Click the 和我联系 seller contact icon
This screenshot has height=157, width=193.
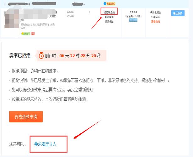click(x=109, y=4)
